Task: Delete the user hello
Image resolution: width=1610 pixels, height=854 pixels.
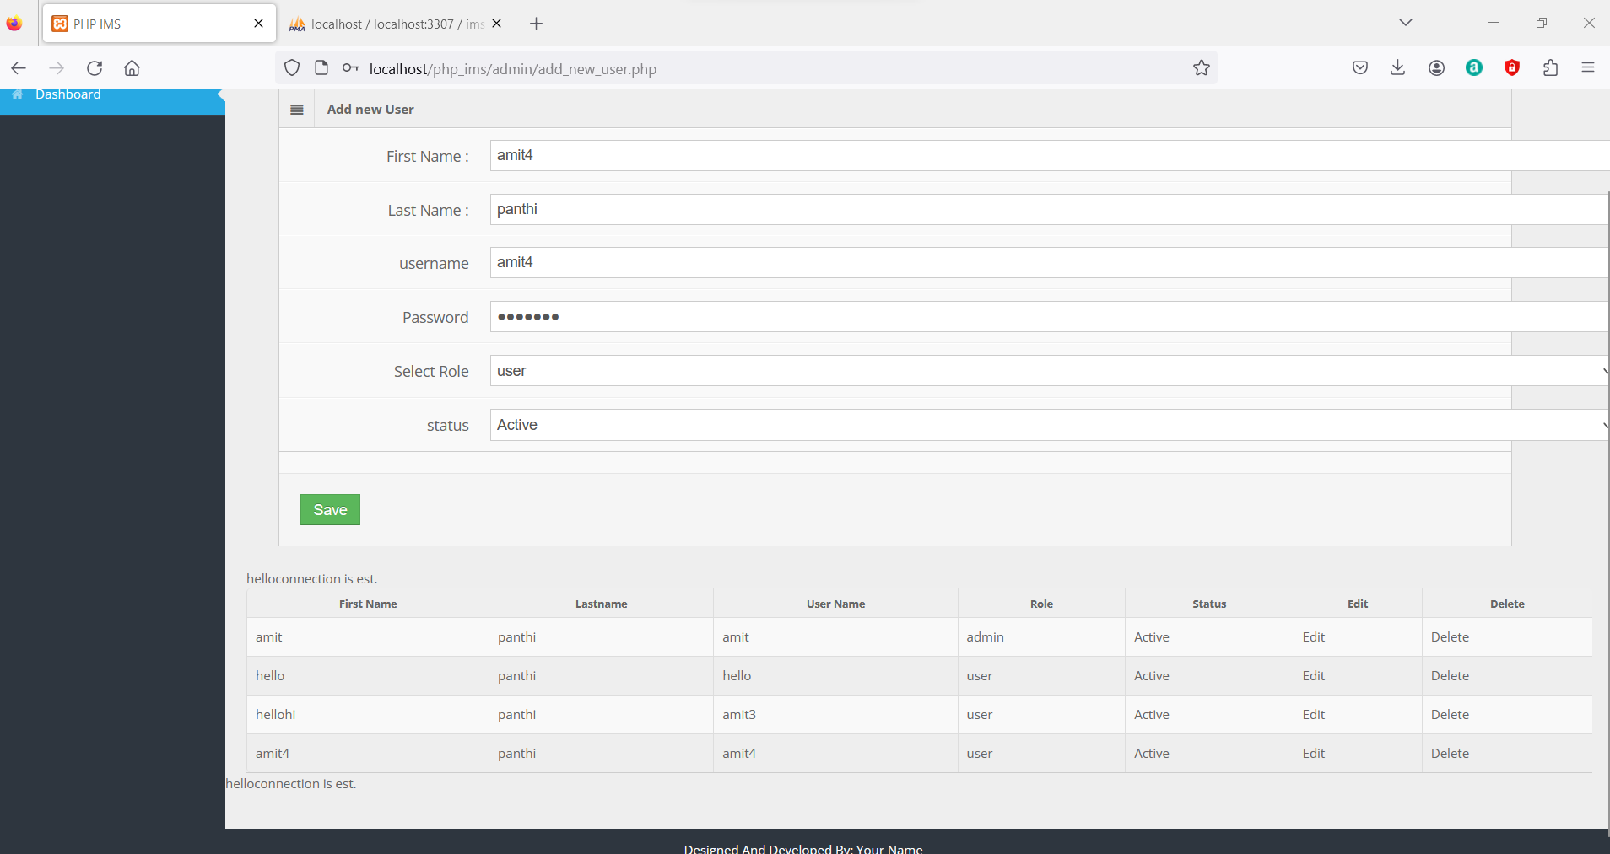Action: click(1450, 675)
